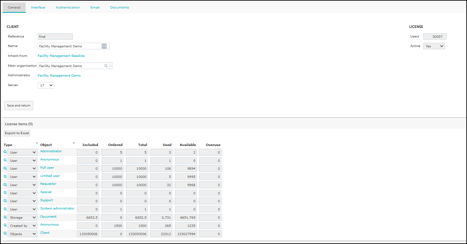Open magnifier icon for Full user row
467x244 pixels.
tap(5, 168)
